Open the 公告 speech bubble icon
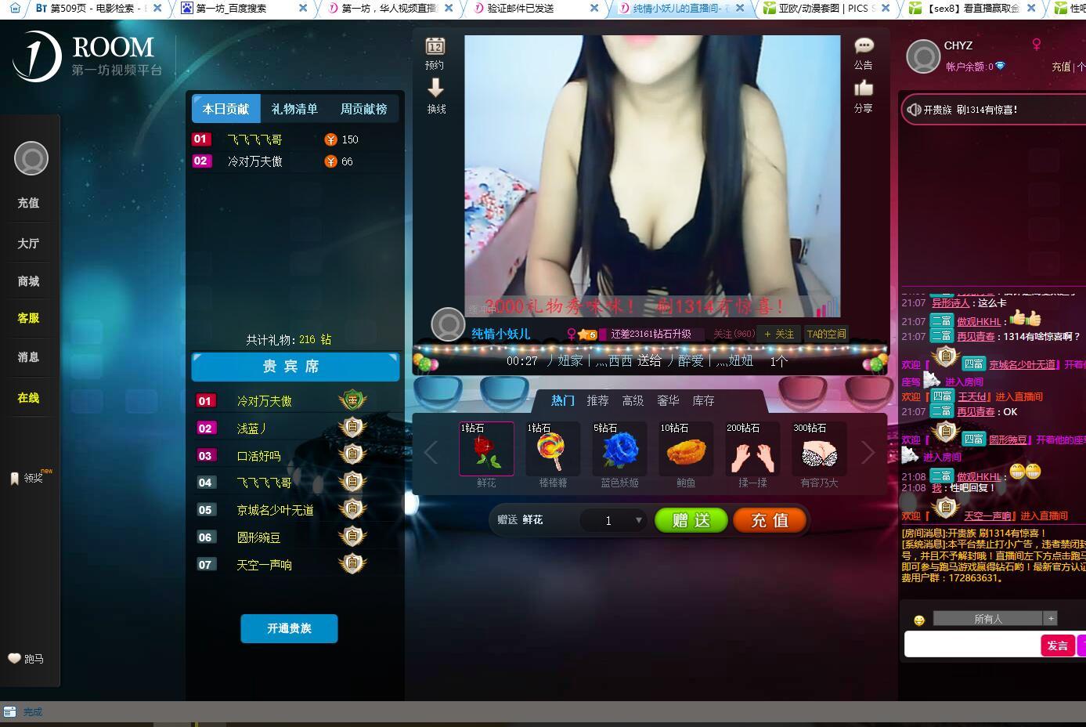Screen dimensions: 1086x727 864,46
